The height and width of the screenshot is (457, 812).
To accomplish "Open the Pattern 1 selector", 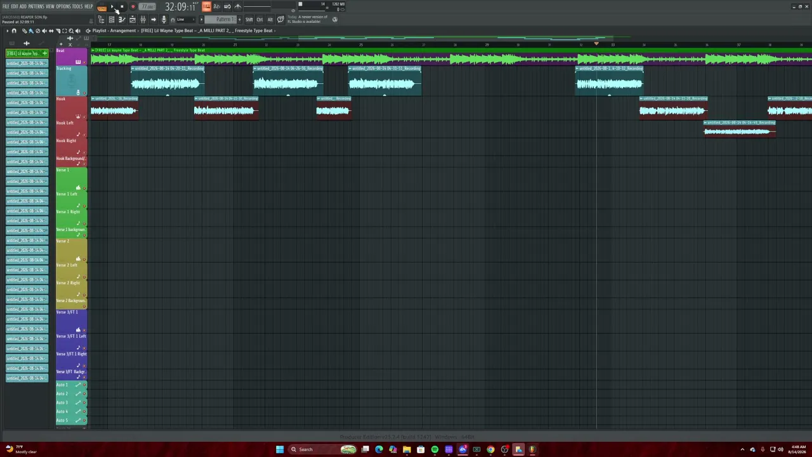I will [222, 20].
